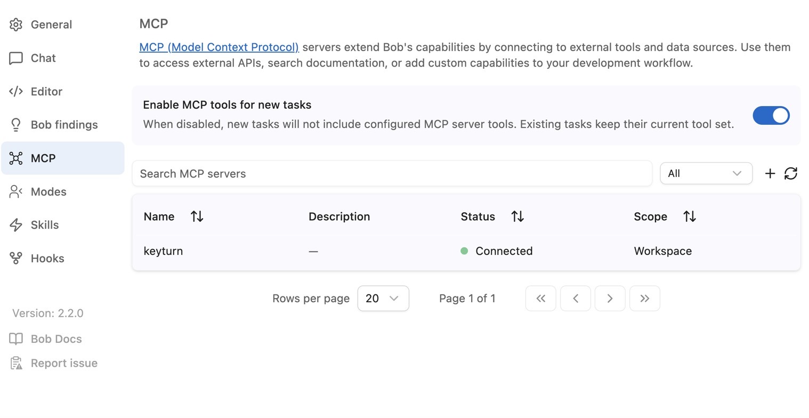Open the All scope filter dropdown
809x418 pixels.
[706, 173]
